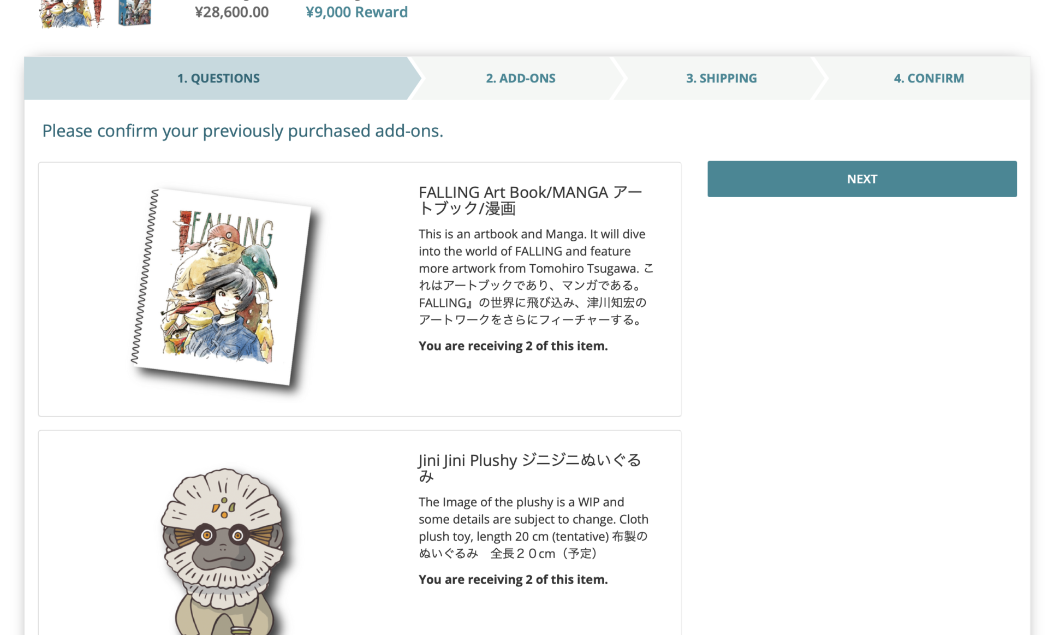Click the reward characters thumbnail at top left
1048x635 pixels.
(x=71, y=13)
